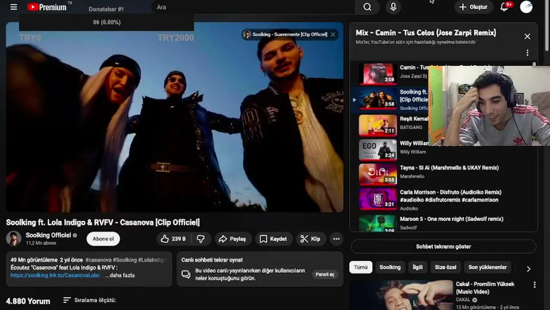Click the Oluştur create button
Viewport: 550px width, 310px height.
pyautogui.click(x=473, y=7)
